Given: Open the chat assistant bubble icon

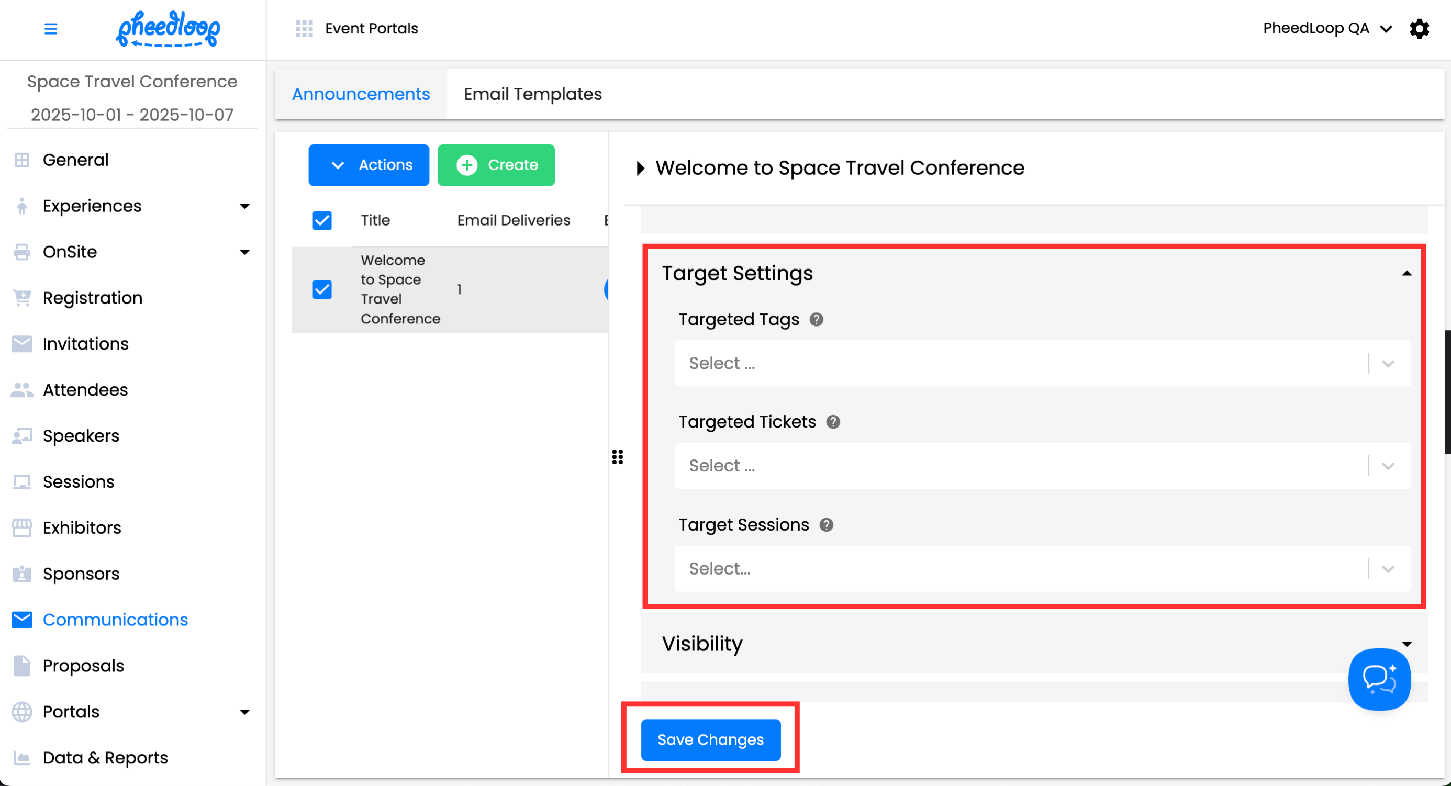Looking at the screenshot, I should tap(1379, 678).
